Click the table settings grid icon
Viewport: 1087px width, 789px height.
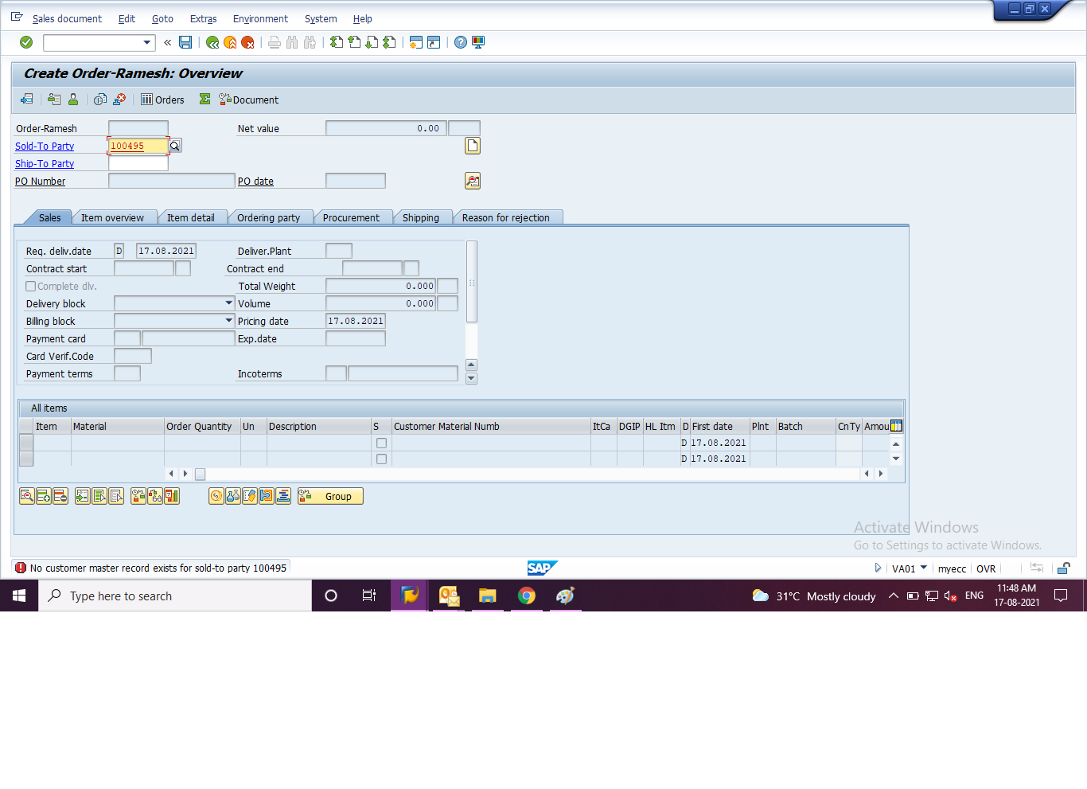pos(897,426)
